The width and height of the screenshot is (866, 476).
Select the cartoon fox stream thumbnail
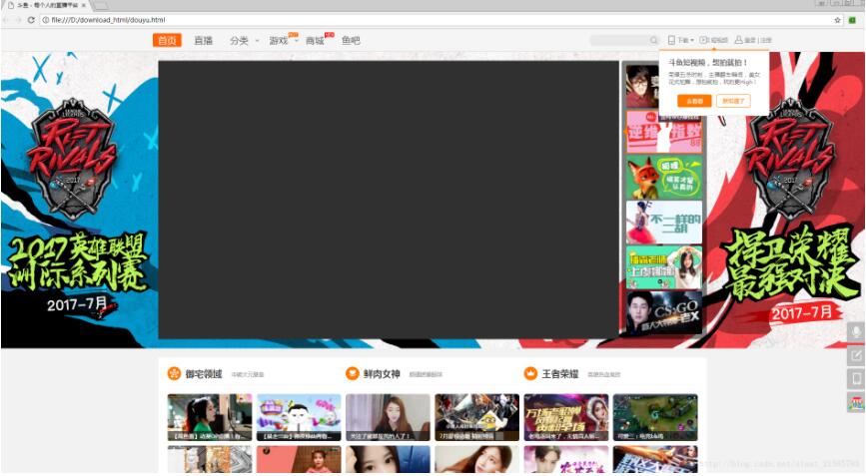point(664,177)
